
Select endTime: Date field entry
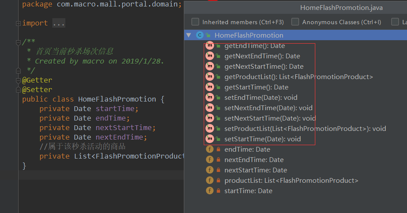point(247,149)
